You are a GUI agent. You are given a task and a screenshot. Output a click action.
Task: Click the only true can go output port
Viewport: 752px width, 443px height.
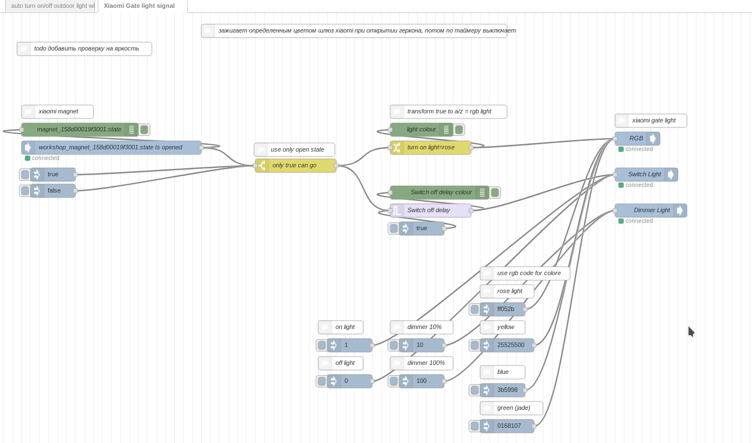pos(336,166)
